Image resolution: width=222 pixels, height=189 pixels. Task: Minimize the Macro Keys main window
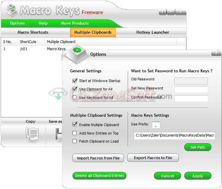pyautogui.click(x=171, y=12)
